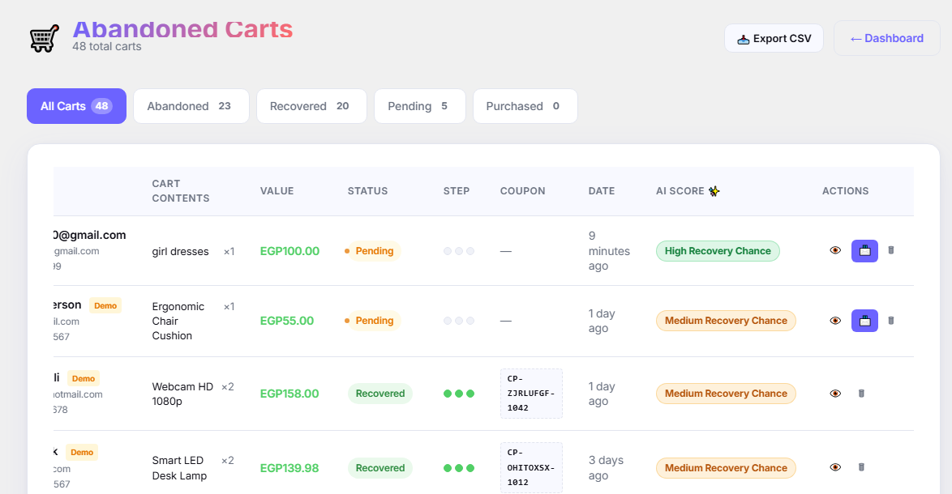Click the High Recovery Chance badge

tap(718, 251)
